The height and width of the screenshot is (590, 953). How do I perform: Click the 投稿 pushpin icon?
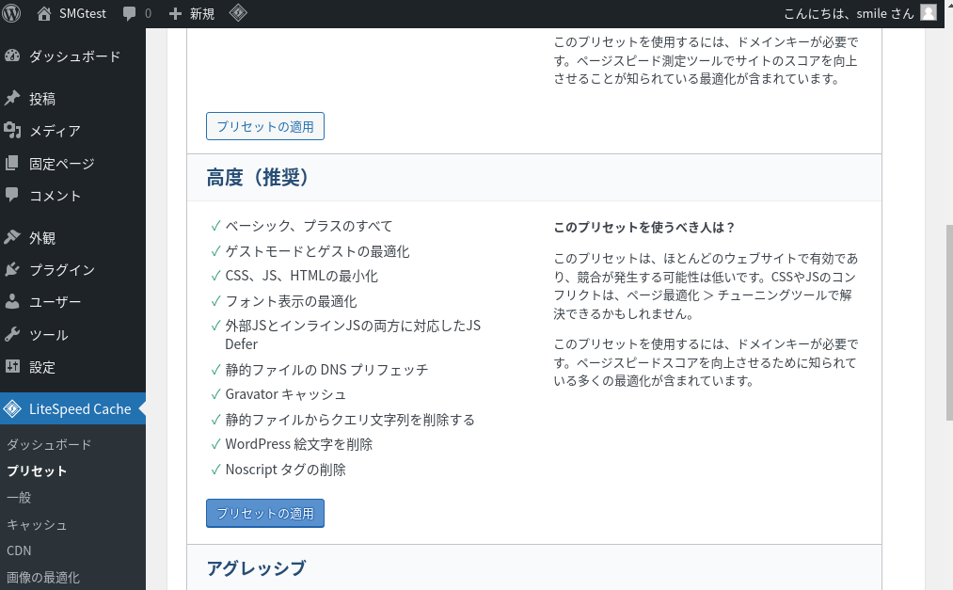pyautogui.click(x=12, y=98)
